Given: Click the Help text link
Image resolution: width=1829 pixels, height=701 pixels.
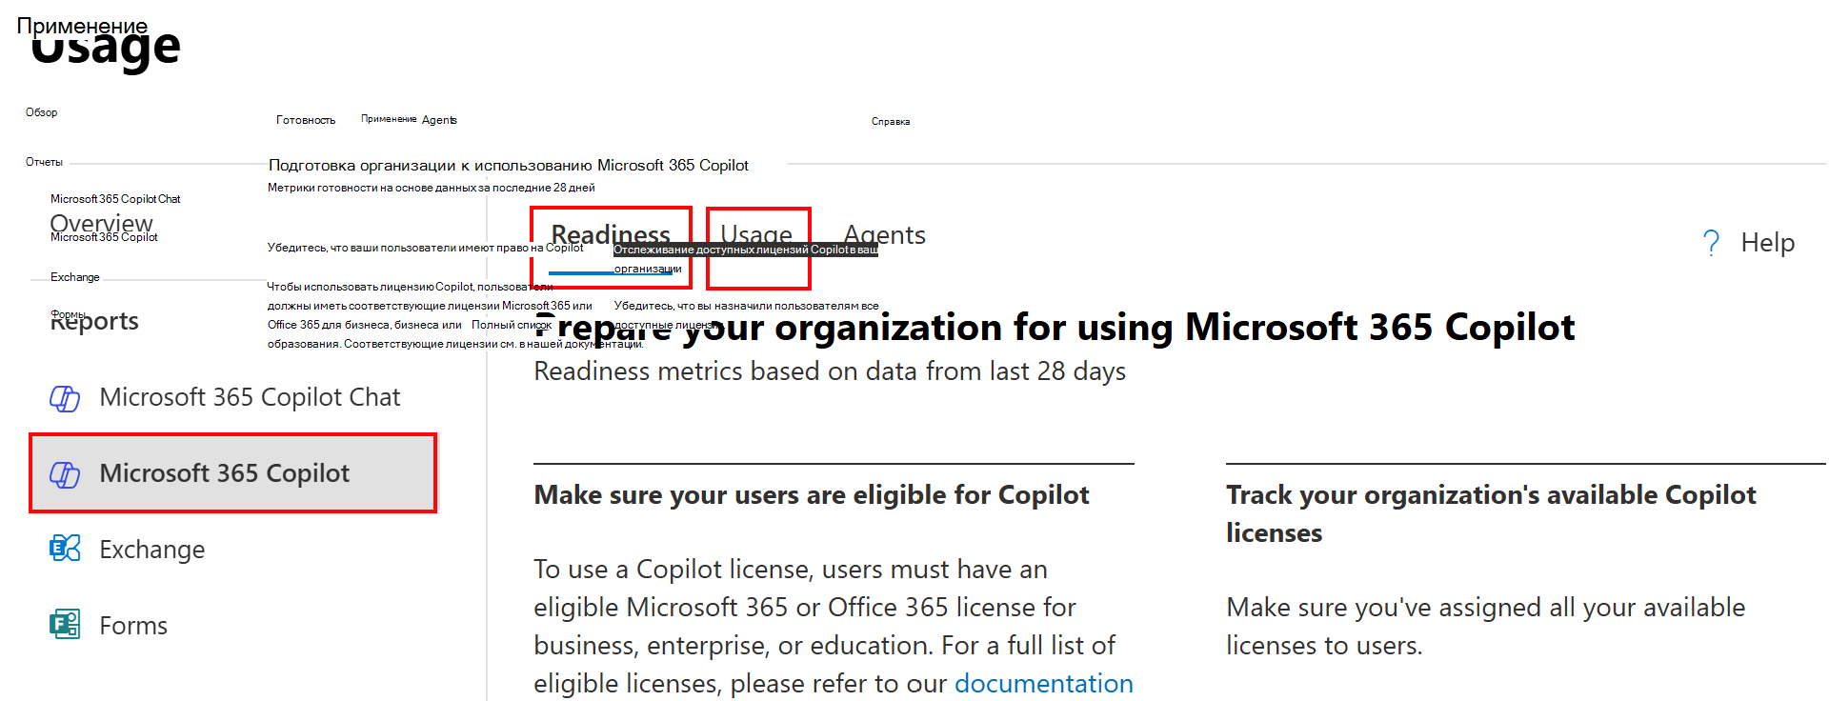Looking at the screenshot, I should (1768, 243).
